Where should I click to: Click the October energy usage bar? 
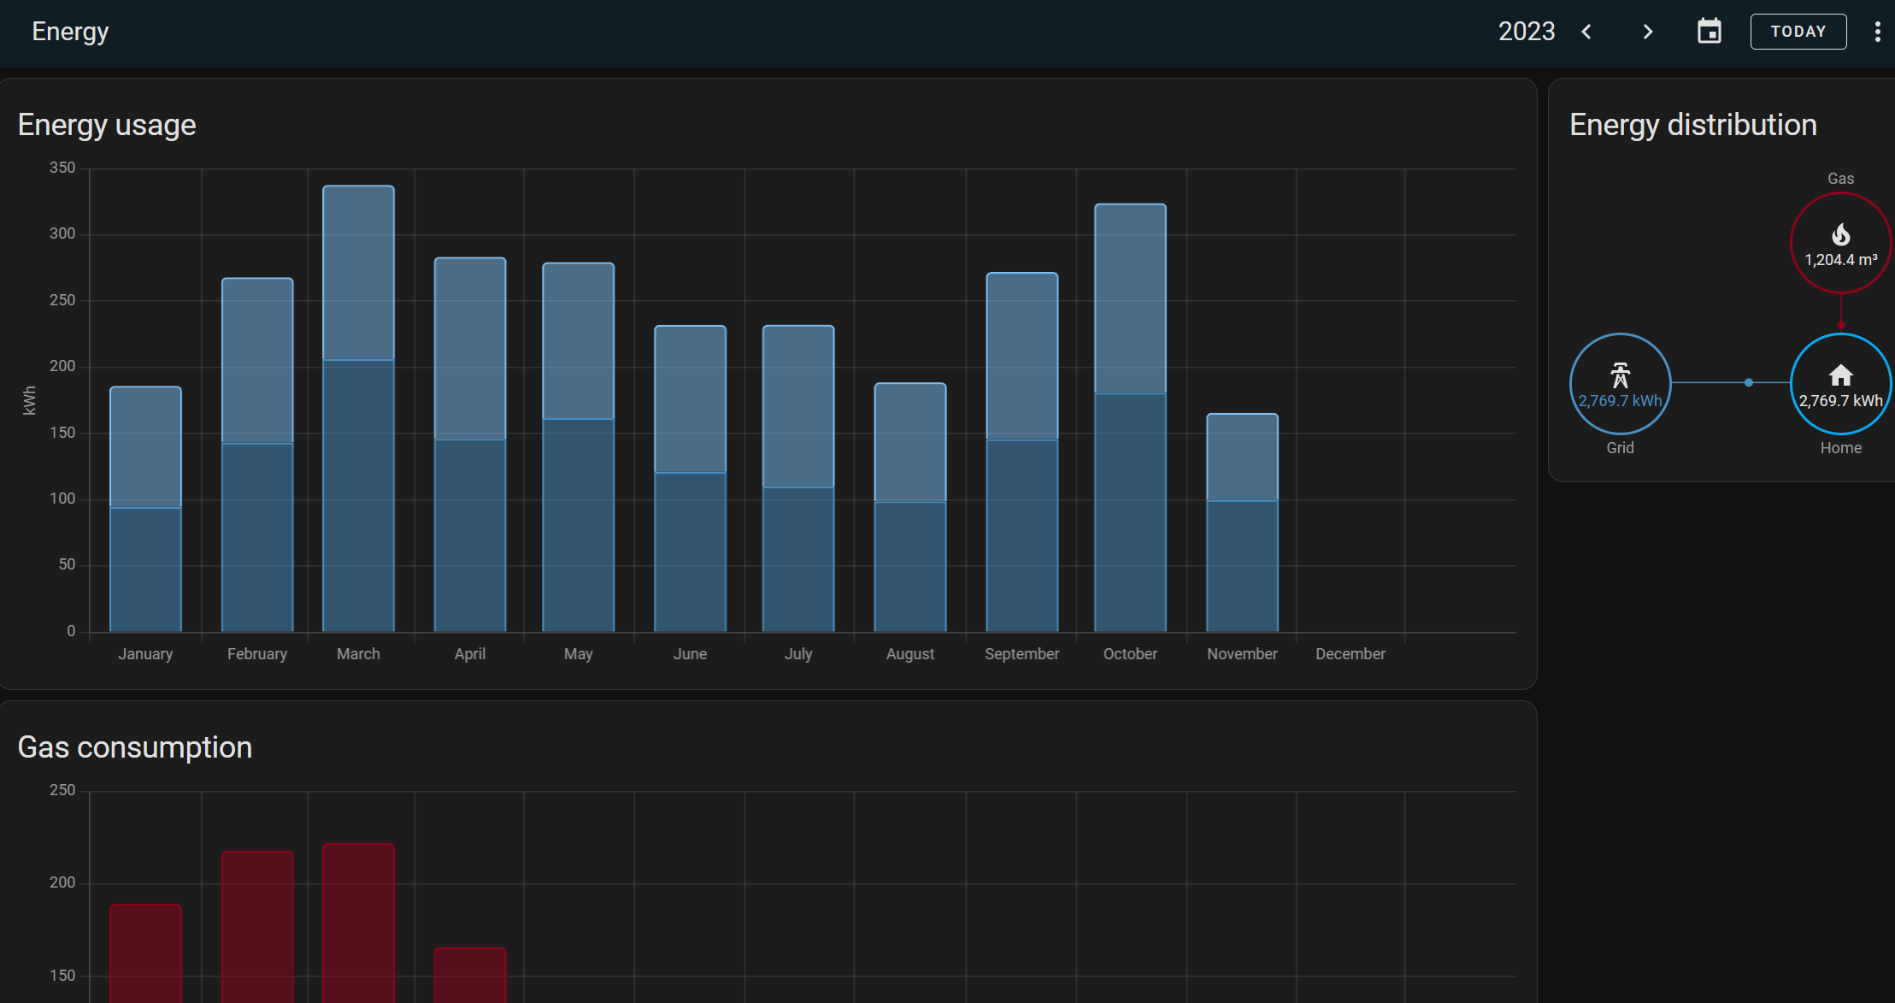(x=1130, y=419)
